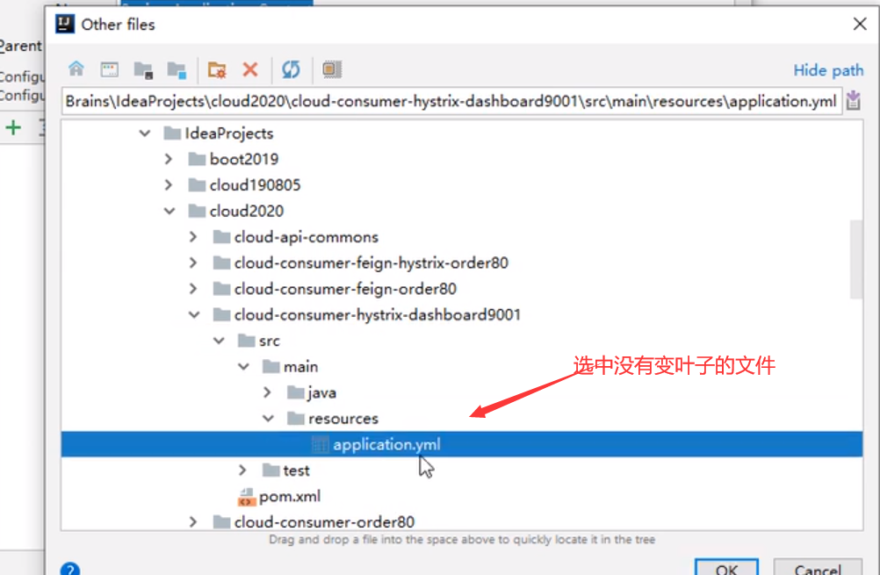Select the cloud-api-commons folder name
880x575 pixels.
[x=306, y=237]
